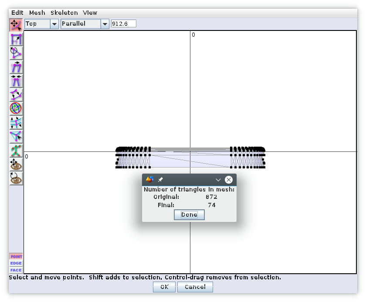
Task: Collapse dialog with chevron button
Action: 218,180
